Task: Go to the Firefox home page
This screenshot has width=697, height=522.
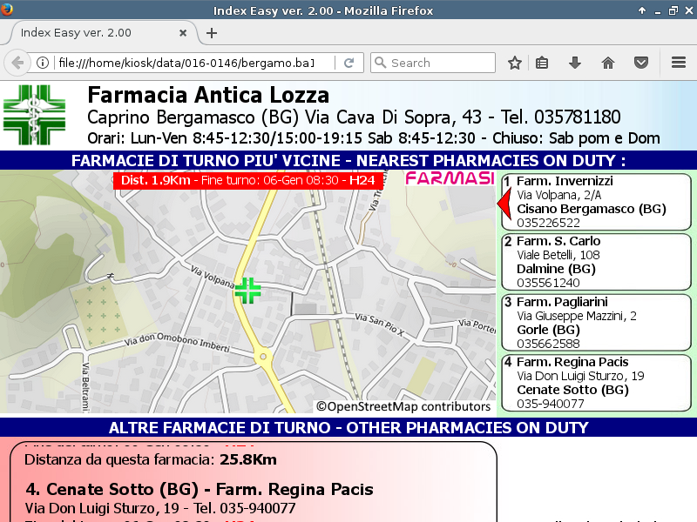Action: [608, 63]
